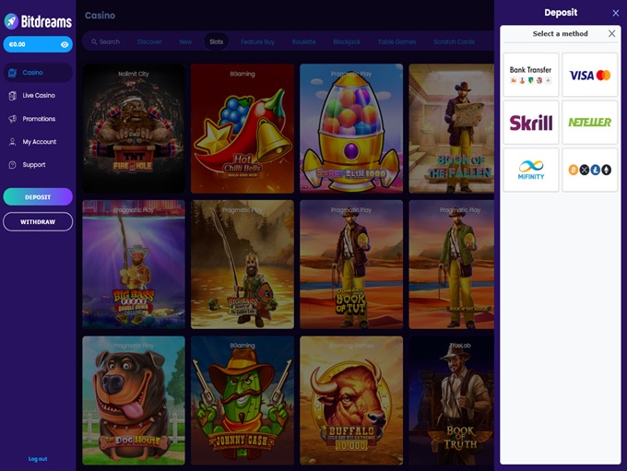
Task: Open the Feature Buy tab
Action: coord(257,41)
